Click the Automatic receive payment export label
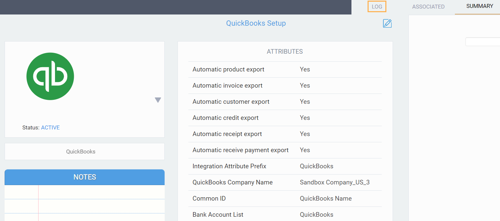 (240, 150)
